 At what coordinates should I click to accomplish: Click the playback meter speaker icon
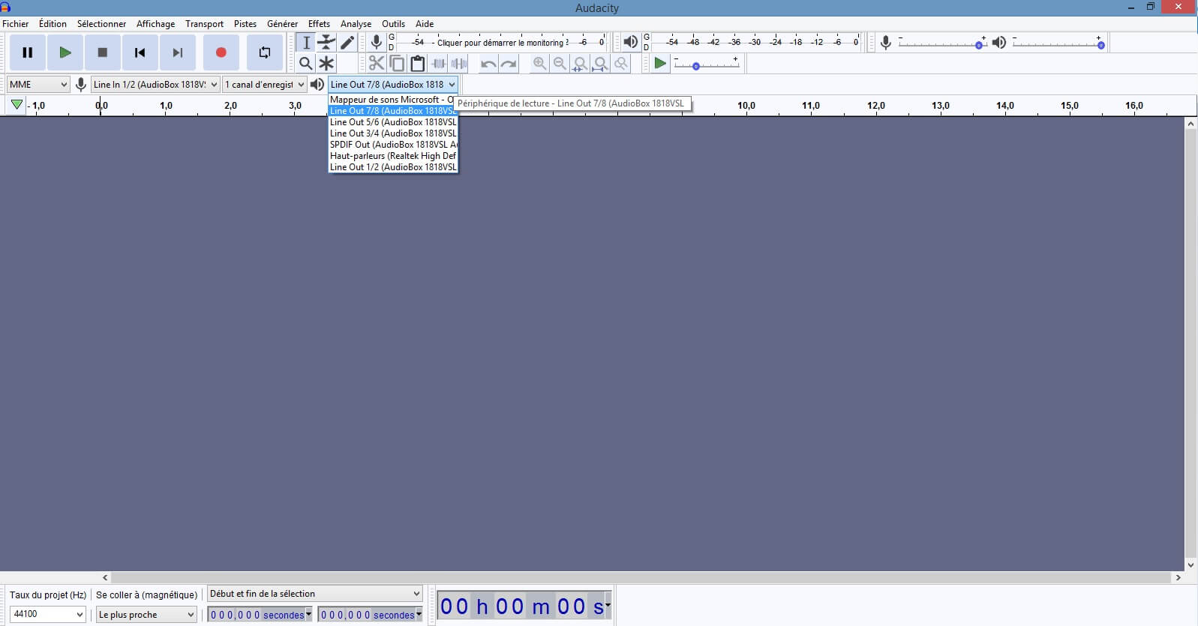[x=631, y=42]
